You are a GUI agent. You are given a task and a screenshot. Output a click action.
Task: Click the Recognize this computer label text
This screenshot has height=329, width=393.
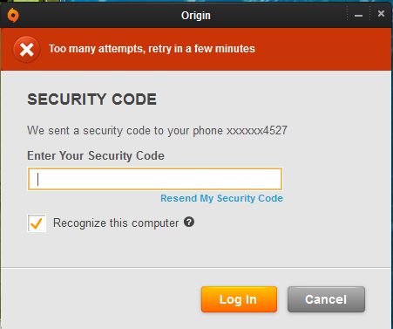click(116, 223)
